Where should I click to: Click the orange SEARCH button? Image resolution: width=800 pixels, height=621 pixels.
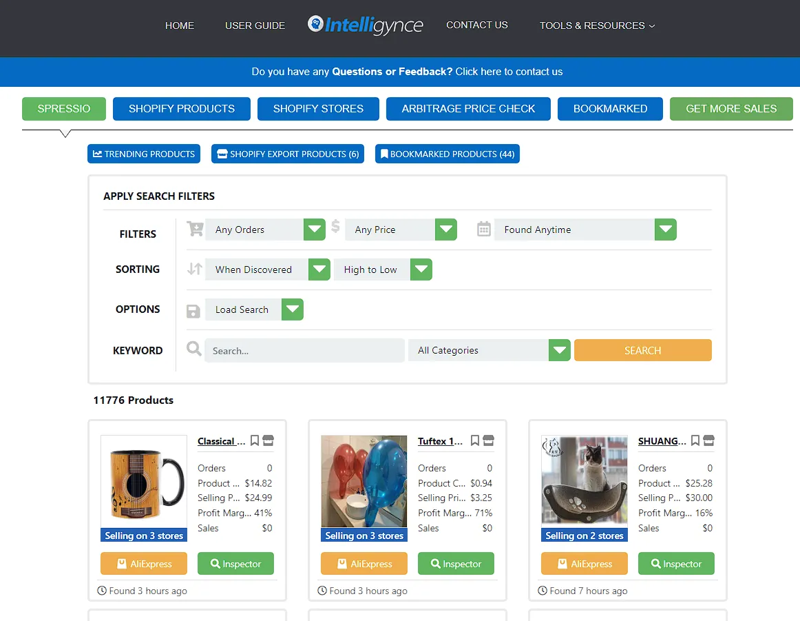pyautogui.click(x=643, y=350)
